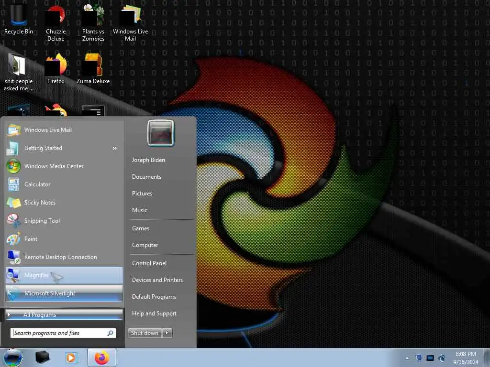Select the Snipping Tool label
The image size is (490, 367).
[42, 221]
